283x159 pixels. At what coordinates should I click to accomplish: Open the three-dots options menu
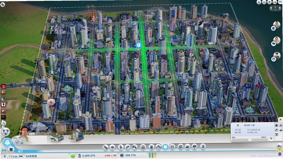point(280,2)
